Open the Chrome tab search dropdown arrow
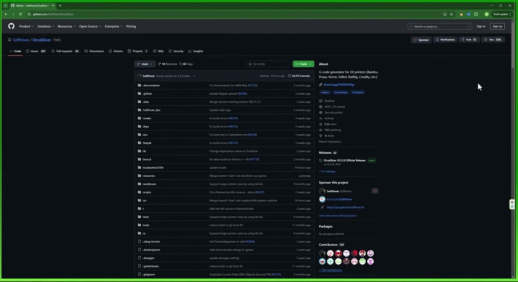This screenshot has height=282, width=518. pyautogui.click(x=6, y=6)
